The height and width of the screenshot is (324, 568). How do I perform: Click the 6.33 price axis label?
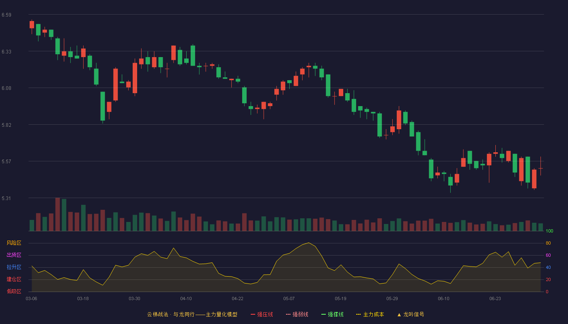(6, 52)
